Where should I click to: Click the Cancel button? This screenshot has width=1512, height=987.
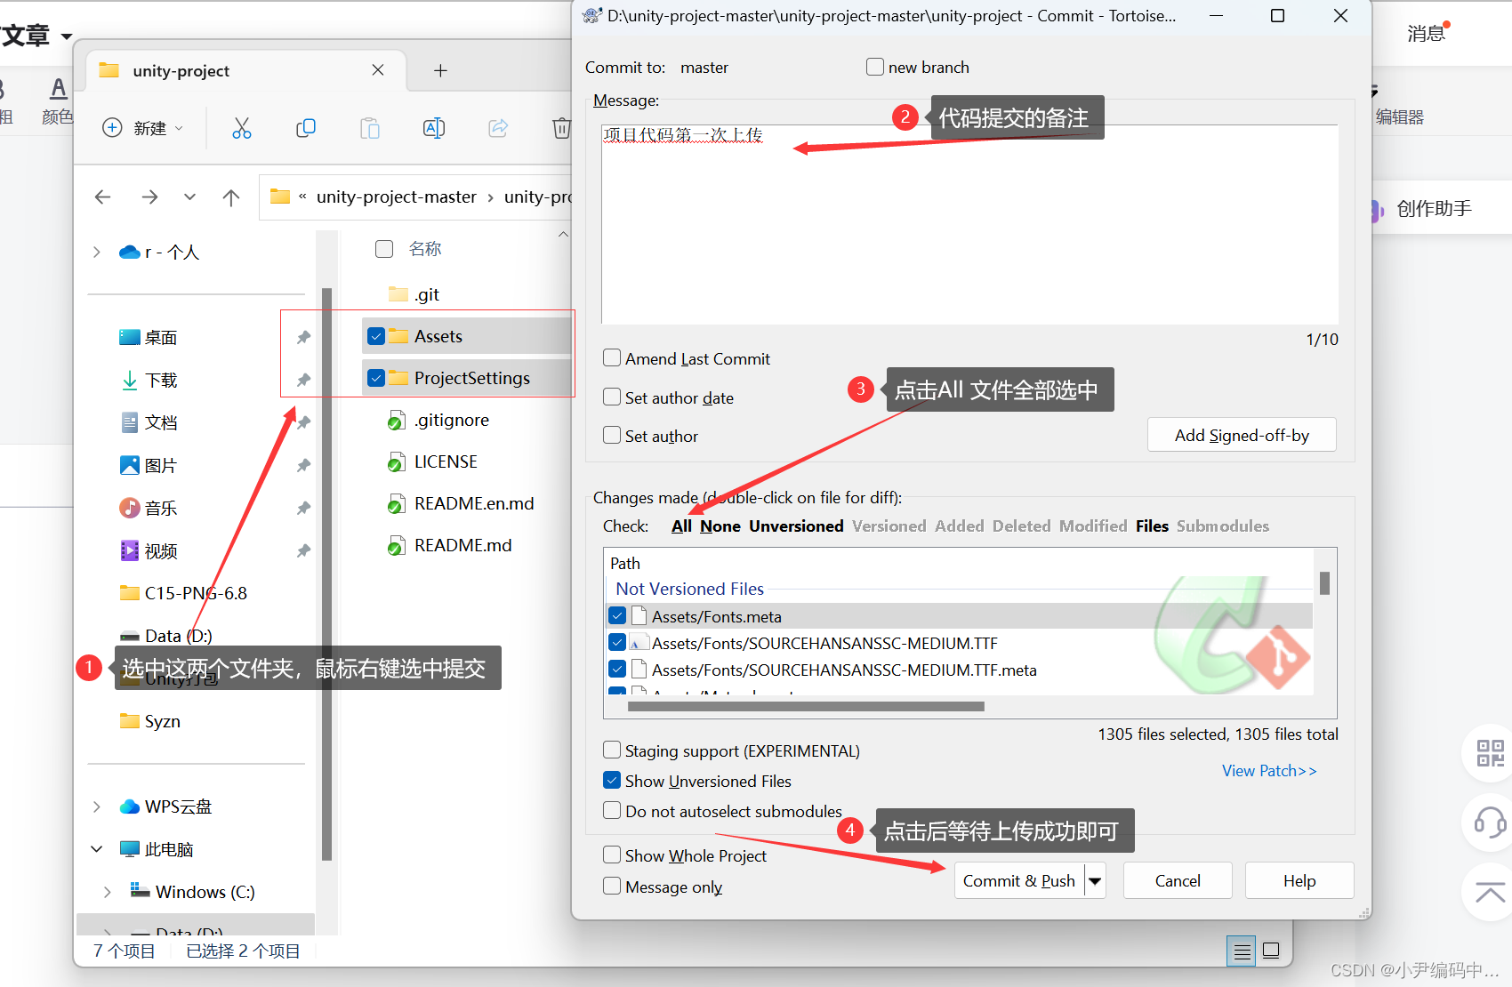1177,880
